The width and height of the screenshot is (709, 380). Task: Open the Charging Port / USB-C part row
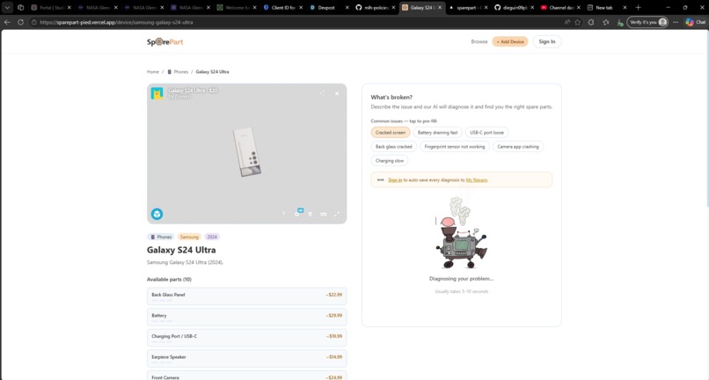[247, 338]
